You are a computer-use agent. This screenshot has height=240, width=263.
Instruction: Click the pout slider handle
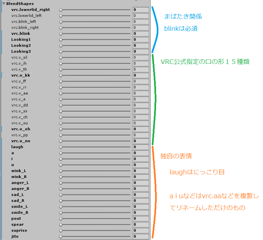point(61,219)
